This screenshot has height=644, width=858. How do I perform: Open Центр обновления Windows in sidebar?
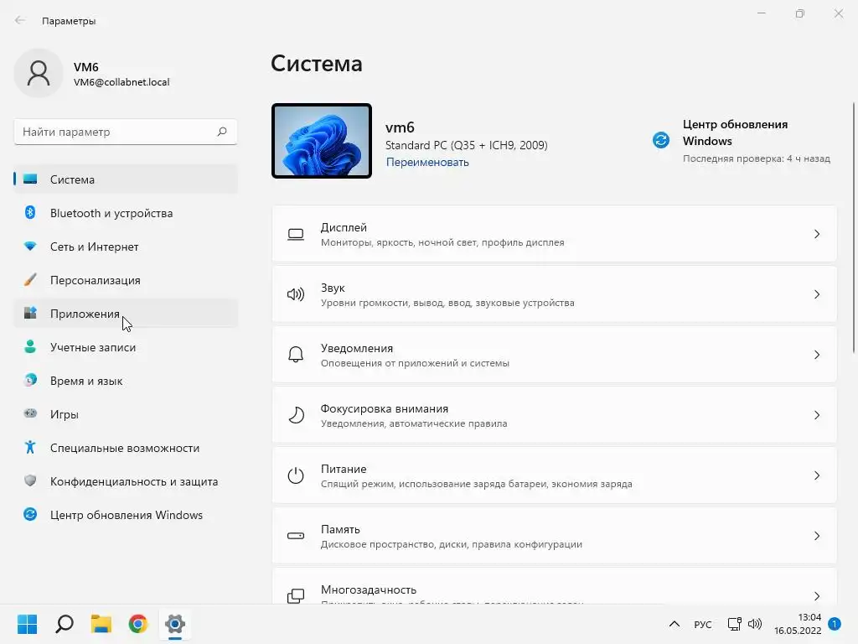tap(126, 514)
